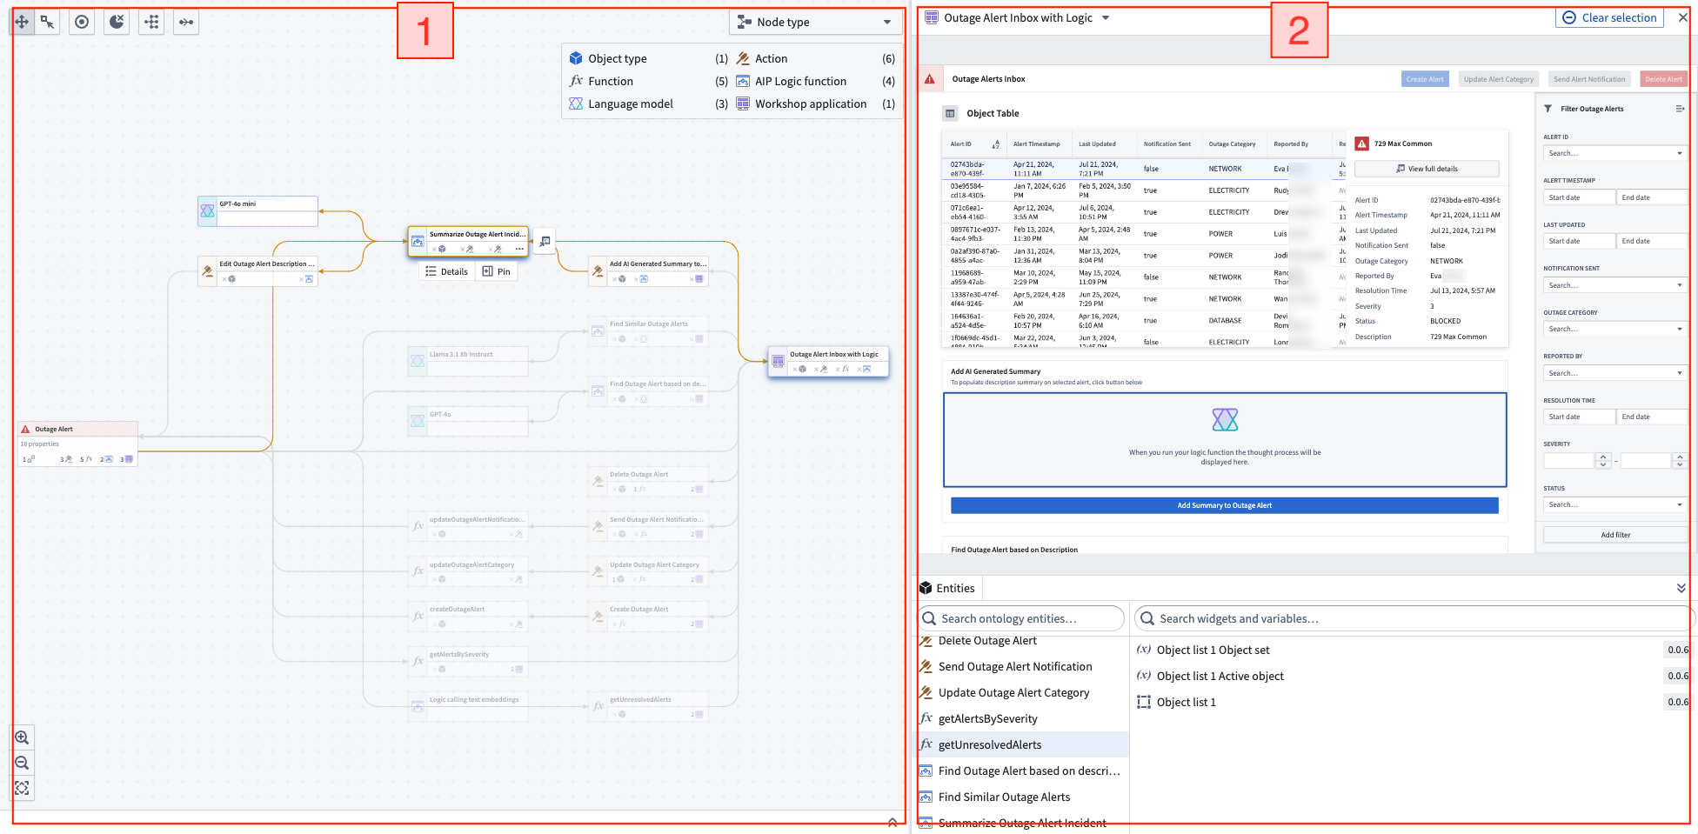Increase the Severity value with the stepper
1698x834 pixels.
click(1603, 456)
